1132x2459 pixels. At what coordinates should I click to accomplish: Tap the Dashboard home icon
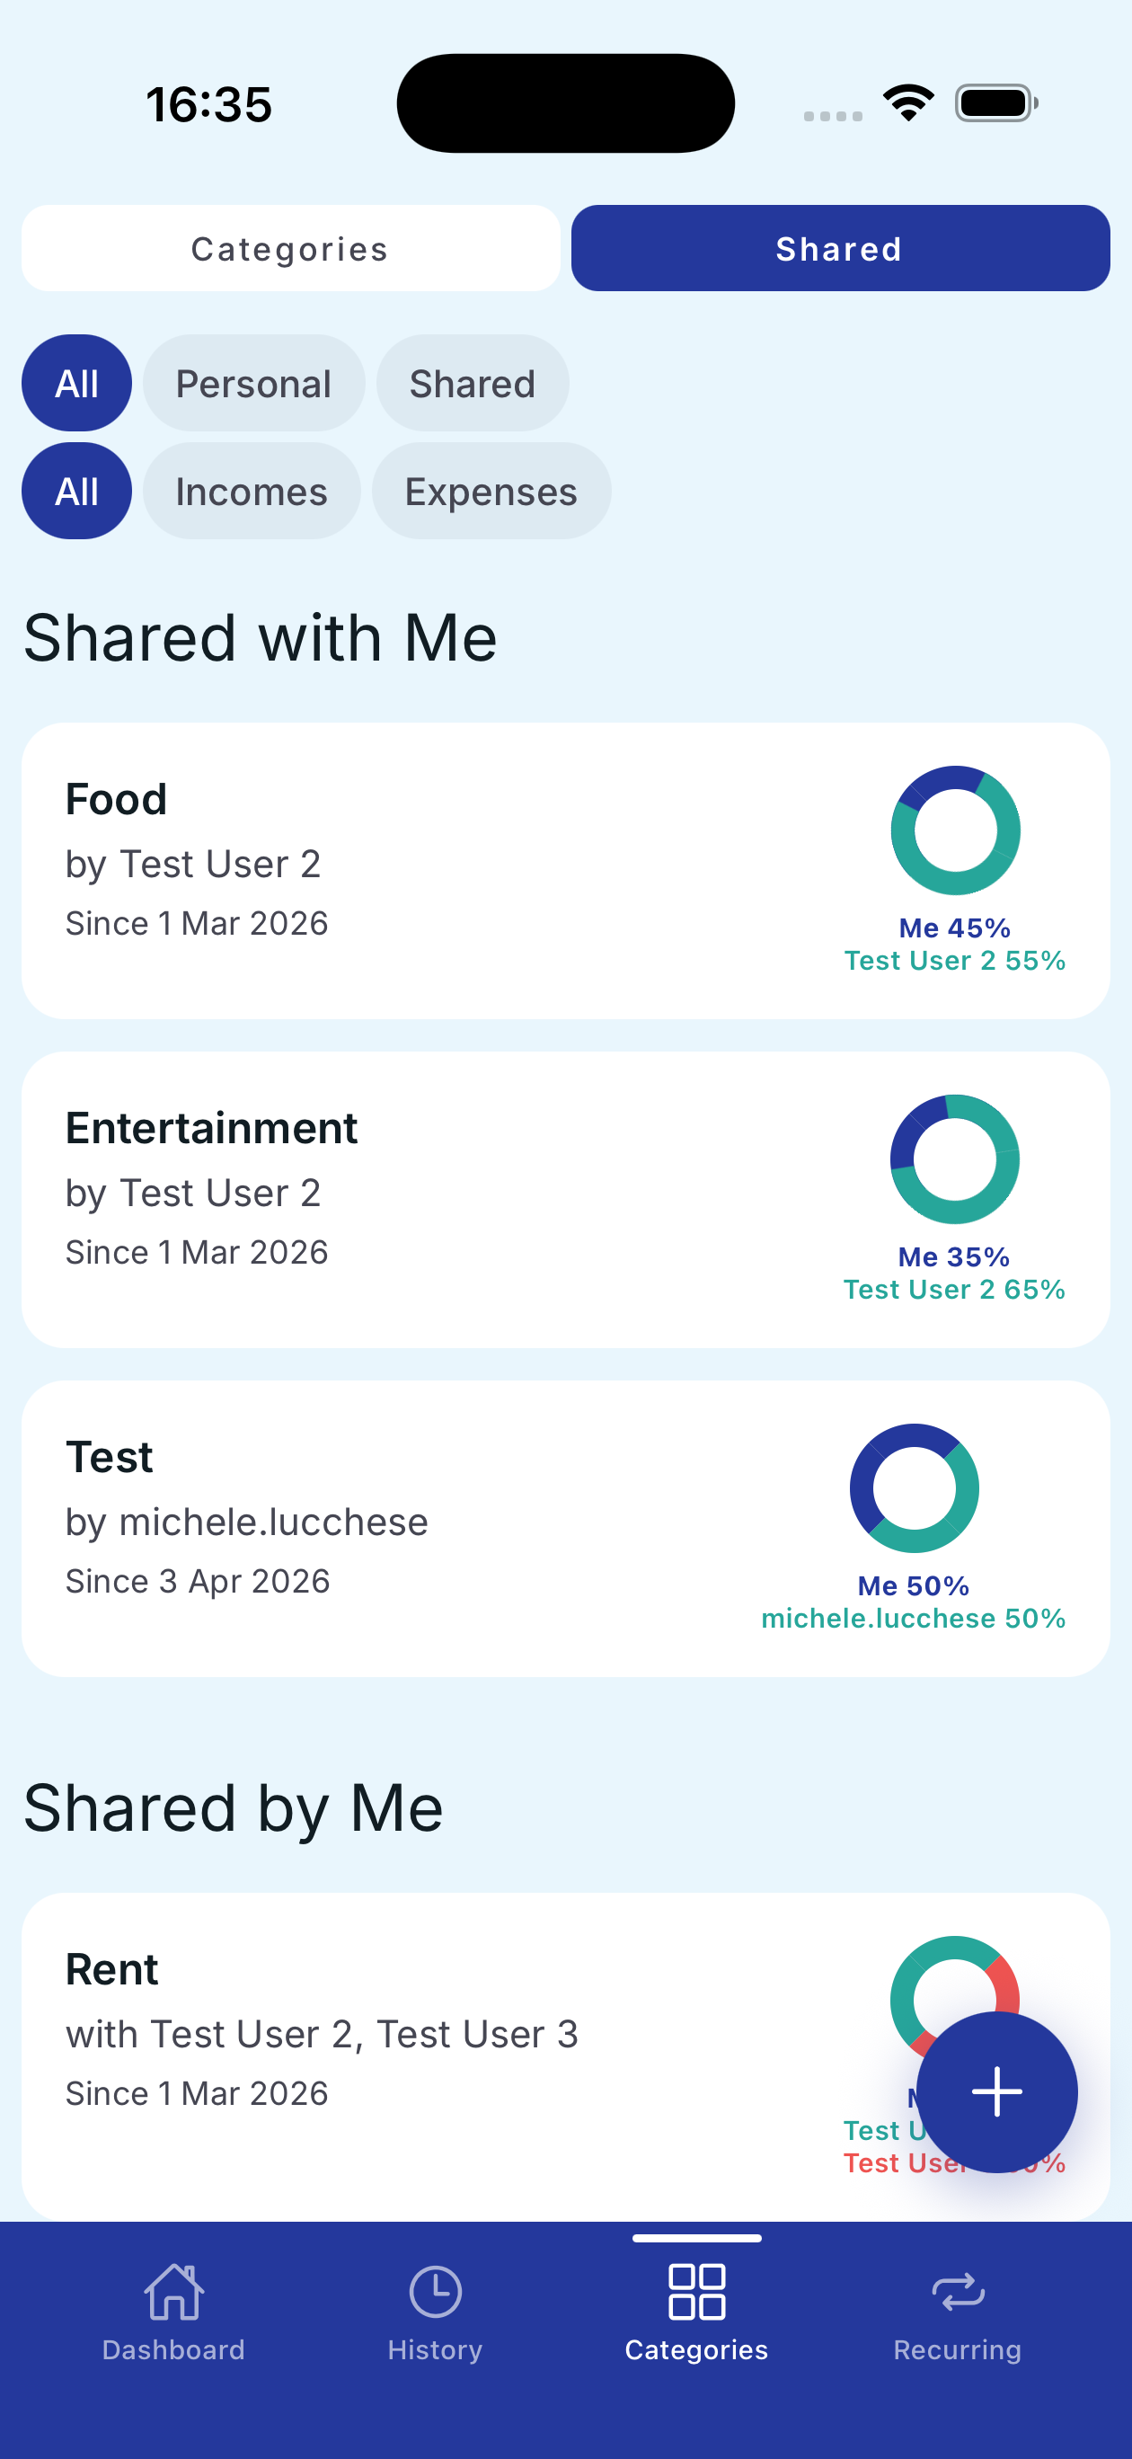[x=173, y=2291]
